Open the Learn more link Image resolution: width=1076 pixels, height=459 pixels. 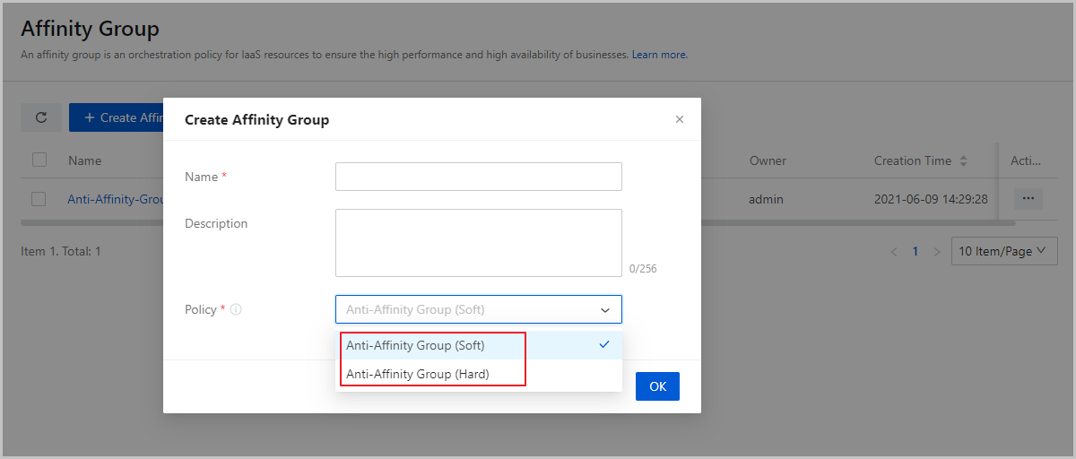(x=659, y=55)
